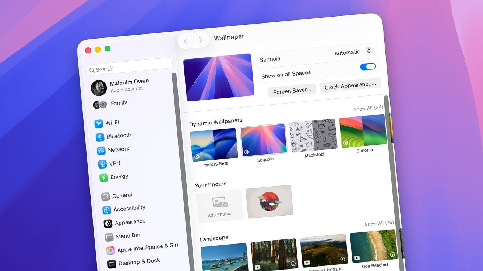Viewport: 483px width, 271px height.
Task: Expand Dynamic Wallpapers with Show All (34)
Action: 368,108
